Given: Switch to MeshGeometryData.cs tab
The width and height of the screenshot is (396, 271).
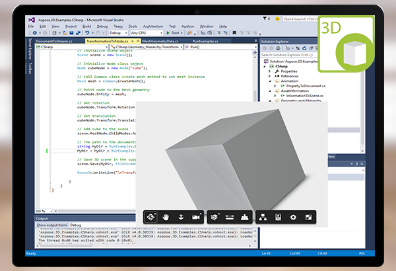Looking at the screenshot, I should pyautogui.click(x=160, y=41).
